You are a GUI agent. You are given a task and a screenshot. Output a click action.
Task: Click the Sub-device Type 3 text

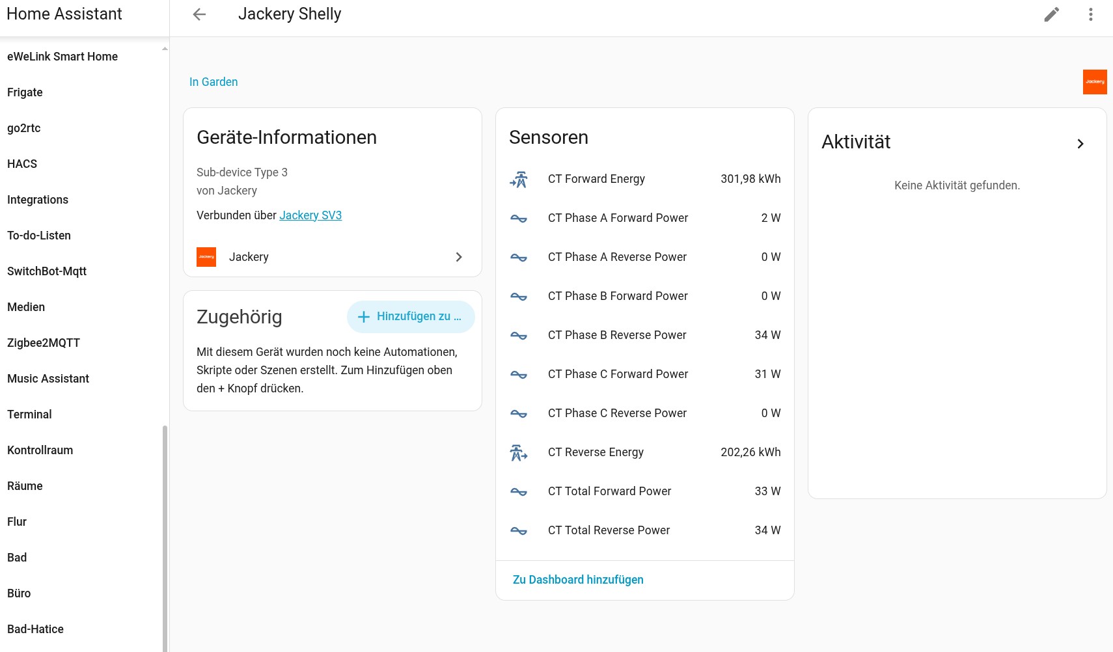pyautogui.click(x=242, y=172)
